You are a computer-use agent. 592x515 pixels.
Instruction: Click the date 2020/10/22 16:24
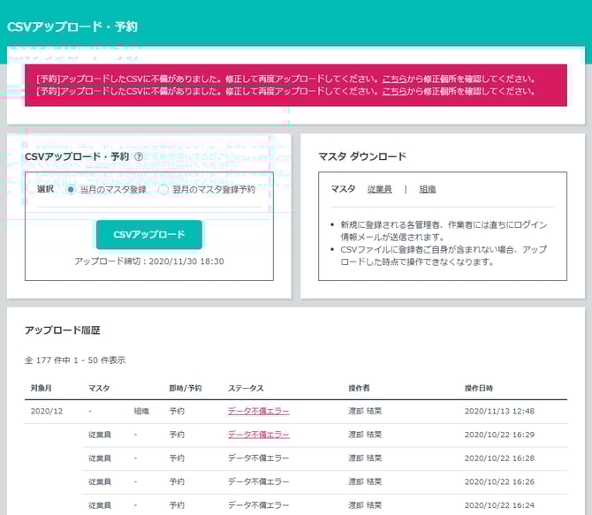click(499, 504)
